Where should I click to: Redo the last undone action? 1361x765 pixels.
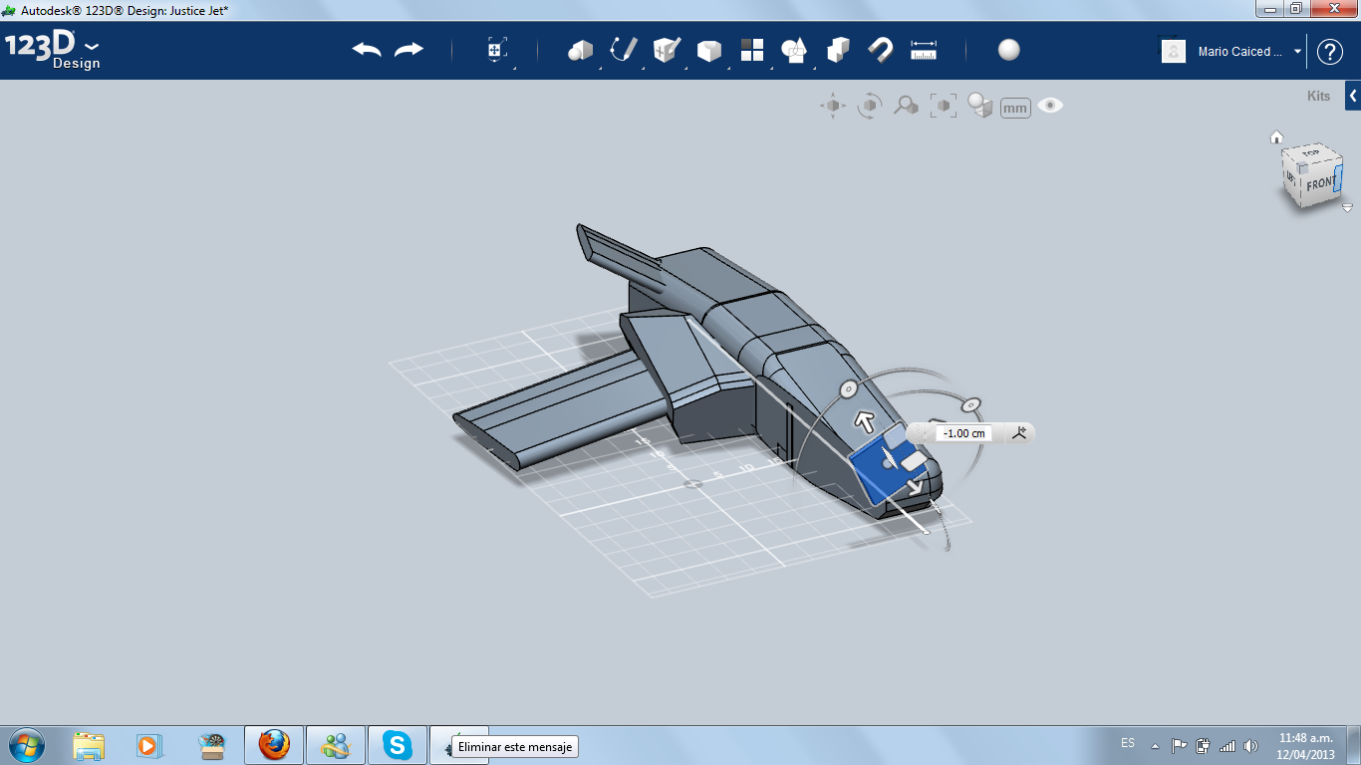408,50
